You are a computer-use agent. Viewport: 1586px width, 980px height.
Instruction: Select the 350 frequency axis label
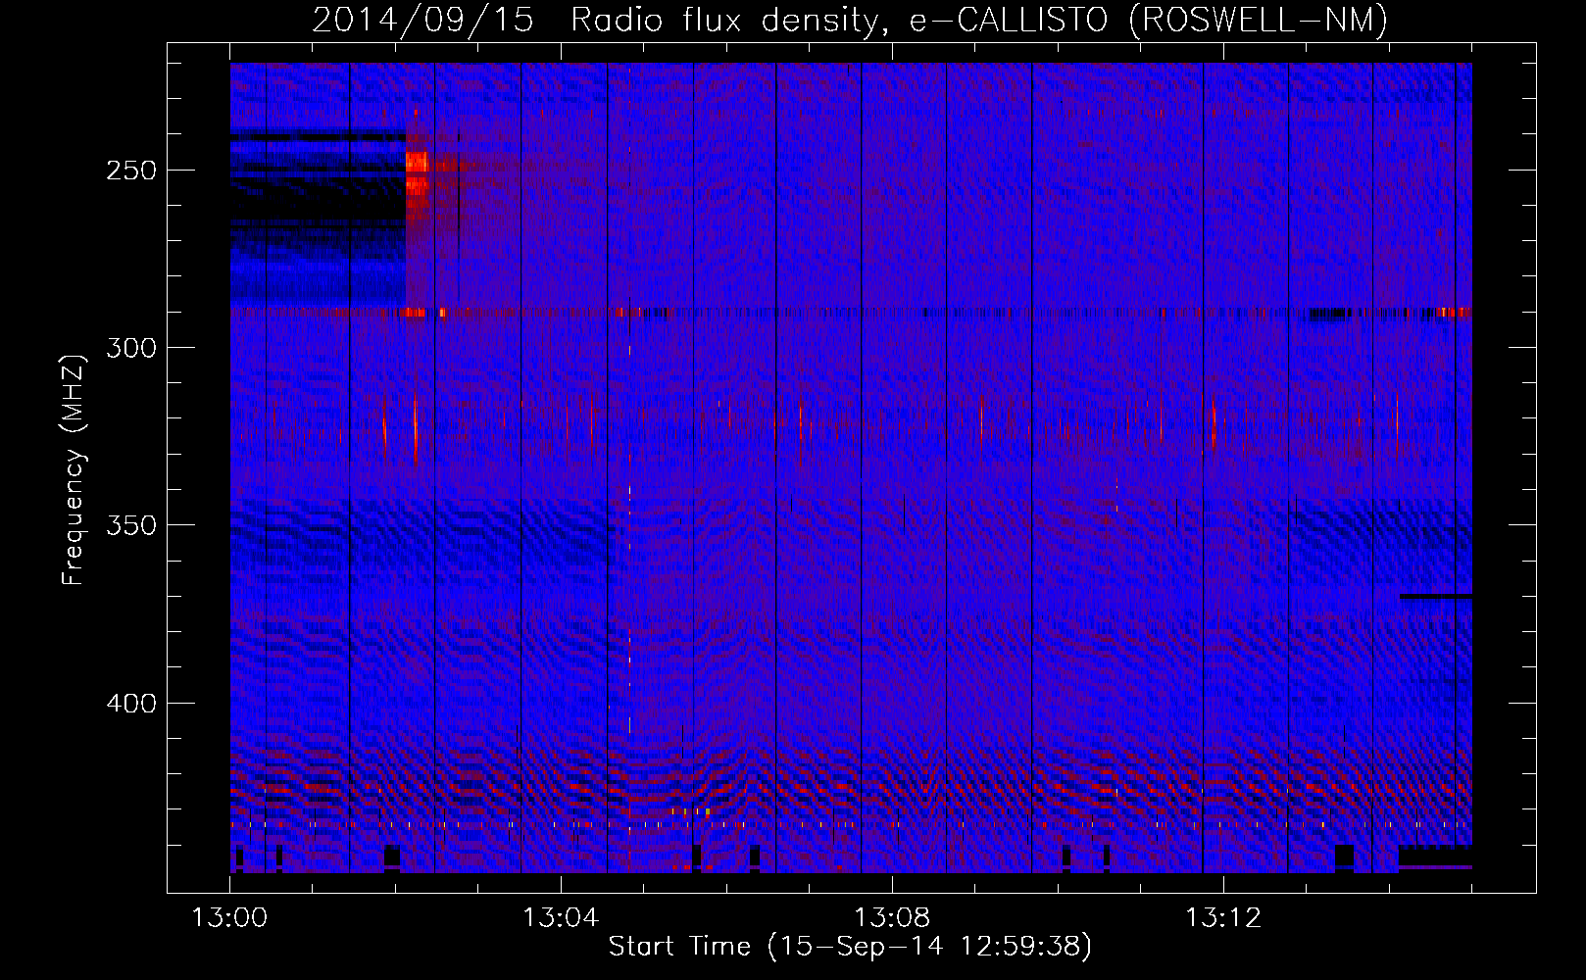coord(131,525)
